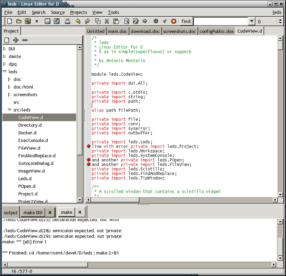Revert file using the toolbar revert icon
The height and width of the screenshot is (276, 286).
(x=27, y=21)
